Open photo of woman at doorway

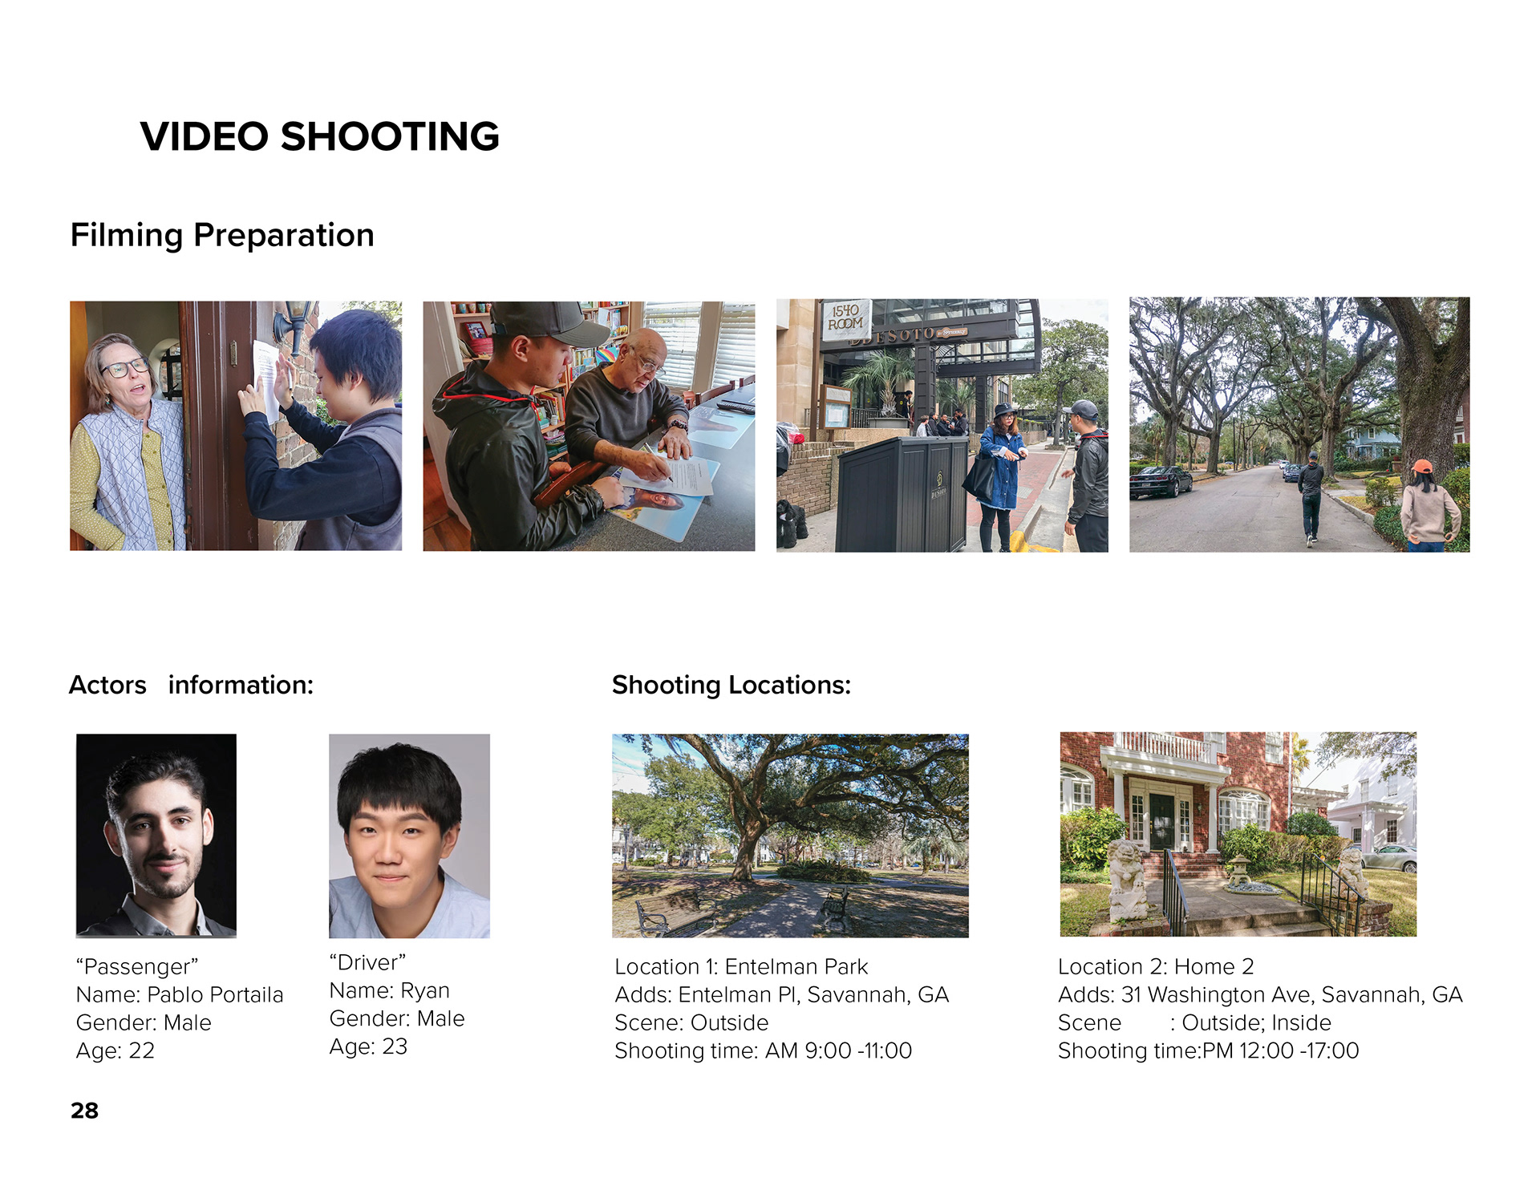(x=235, y=426)
